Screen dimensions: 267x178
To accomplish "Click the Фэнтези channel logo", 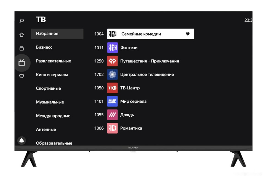I will pos(112,48).
